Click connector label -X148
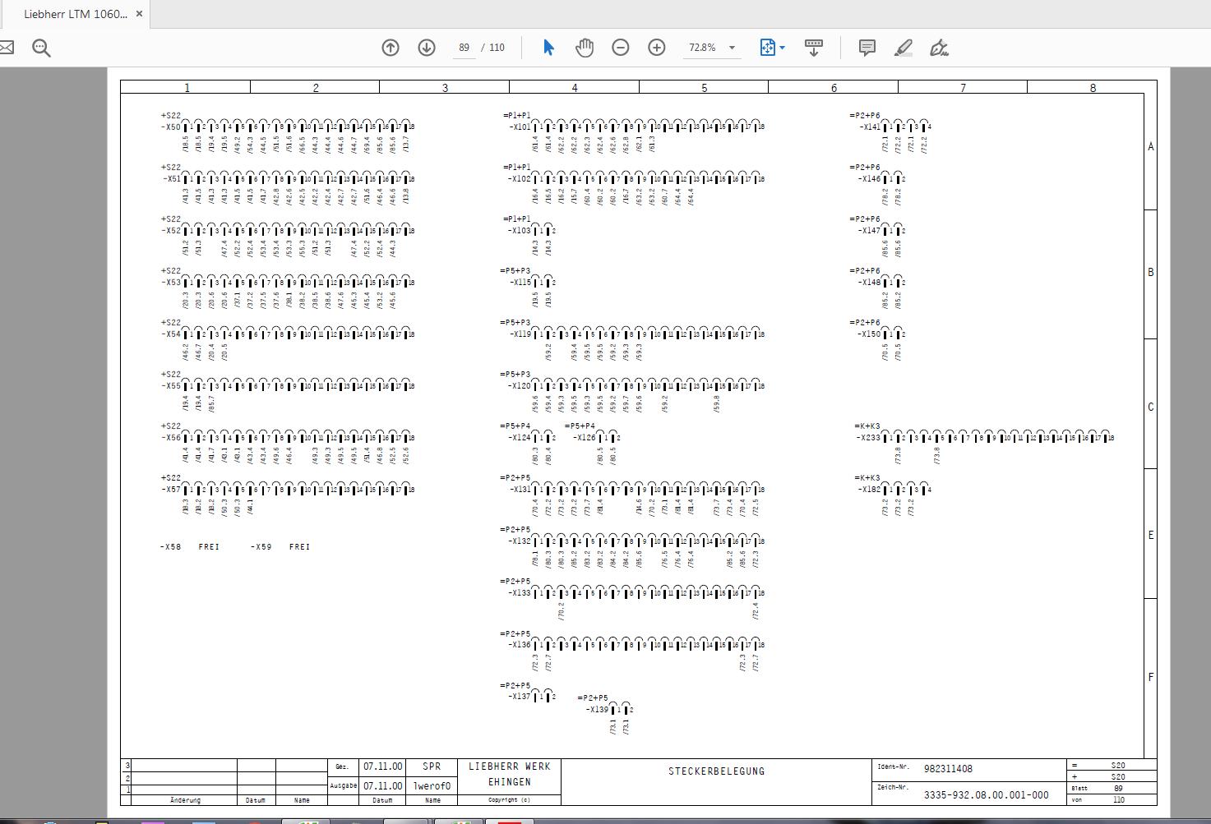 (x=869, y=283)
